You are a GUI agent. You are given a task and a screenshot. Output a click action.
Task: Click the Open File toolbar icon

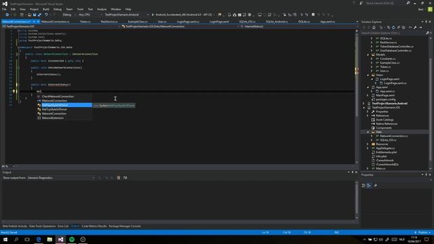pos(29,15)
